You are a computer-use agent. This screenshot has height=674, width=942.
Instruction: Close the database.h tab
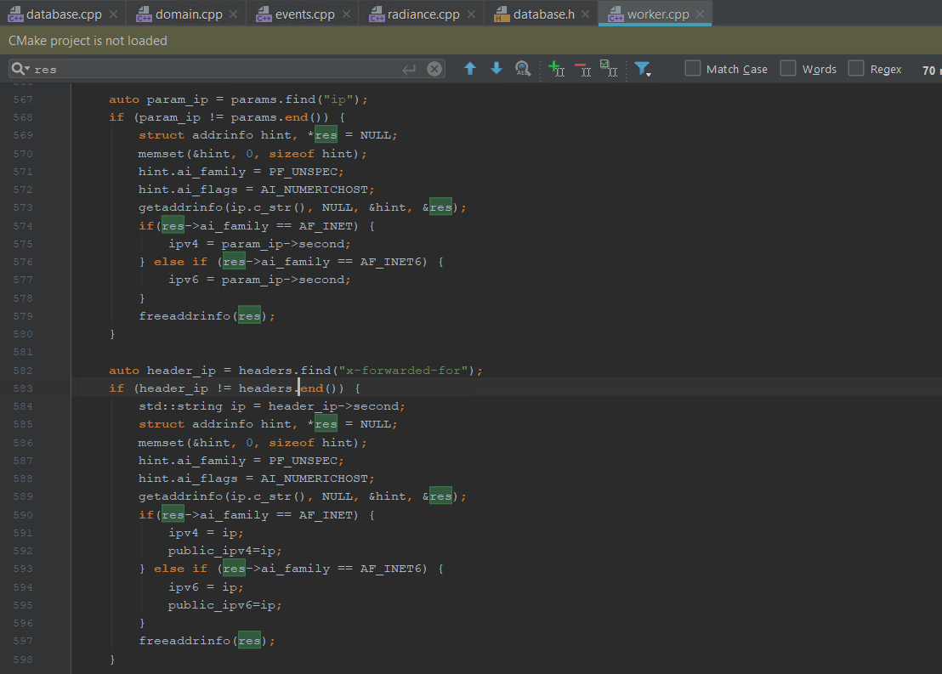585,14
